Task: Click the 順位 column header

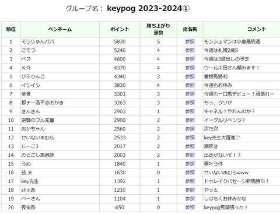Action: click(x=10, y=29)
